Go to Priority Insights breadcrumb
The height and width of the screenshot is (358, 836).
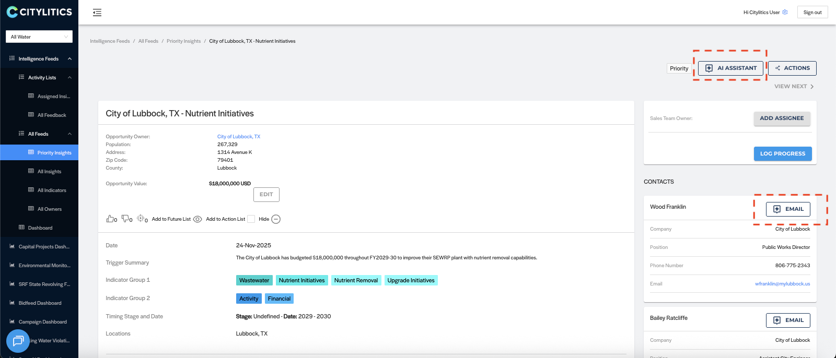[x=183, y=41]
